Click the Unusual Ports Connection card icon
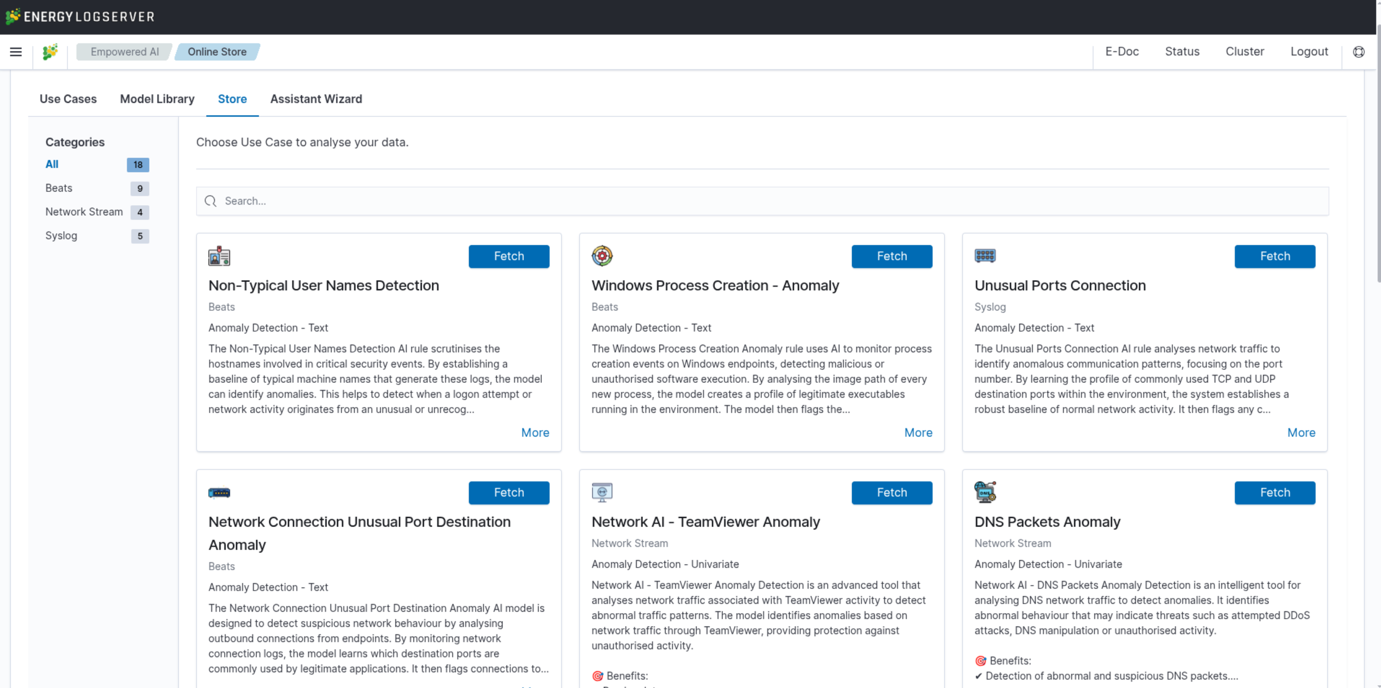1381x688 pixels. point(985,256)
